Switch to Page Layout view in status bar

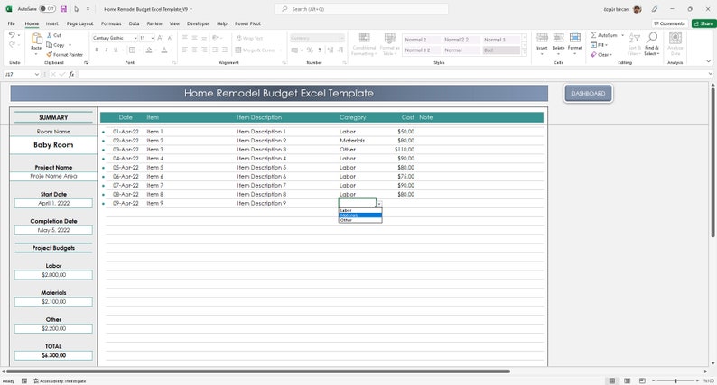point(628,380)
